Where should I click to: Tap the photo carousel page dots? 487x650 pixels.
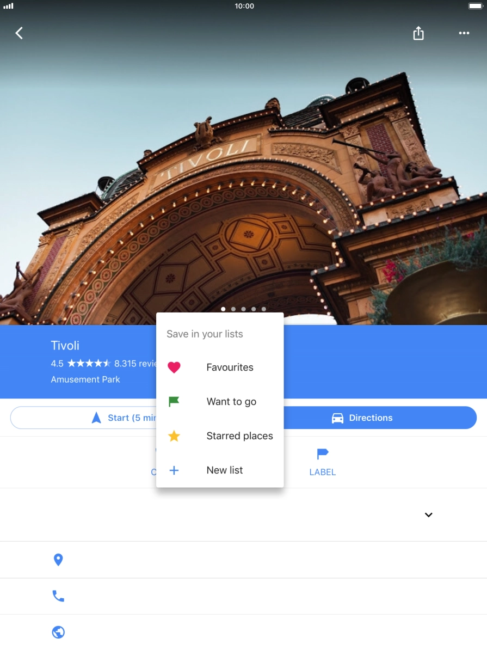coord(243,309)
